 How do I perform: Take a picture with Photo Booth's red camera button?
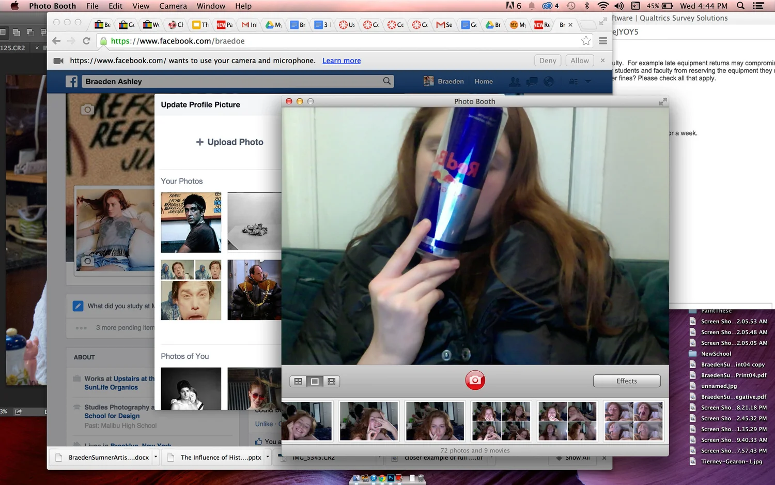click(x=475, y=380)
